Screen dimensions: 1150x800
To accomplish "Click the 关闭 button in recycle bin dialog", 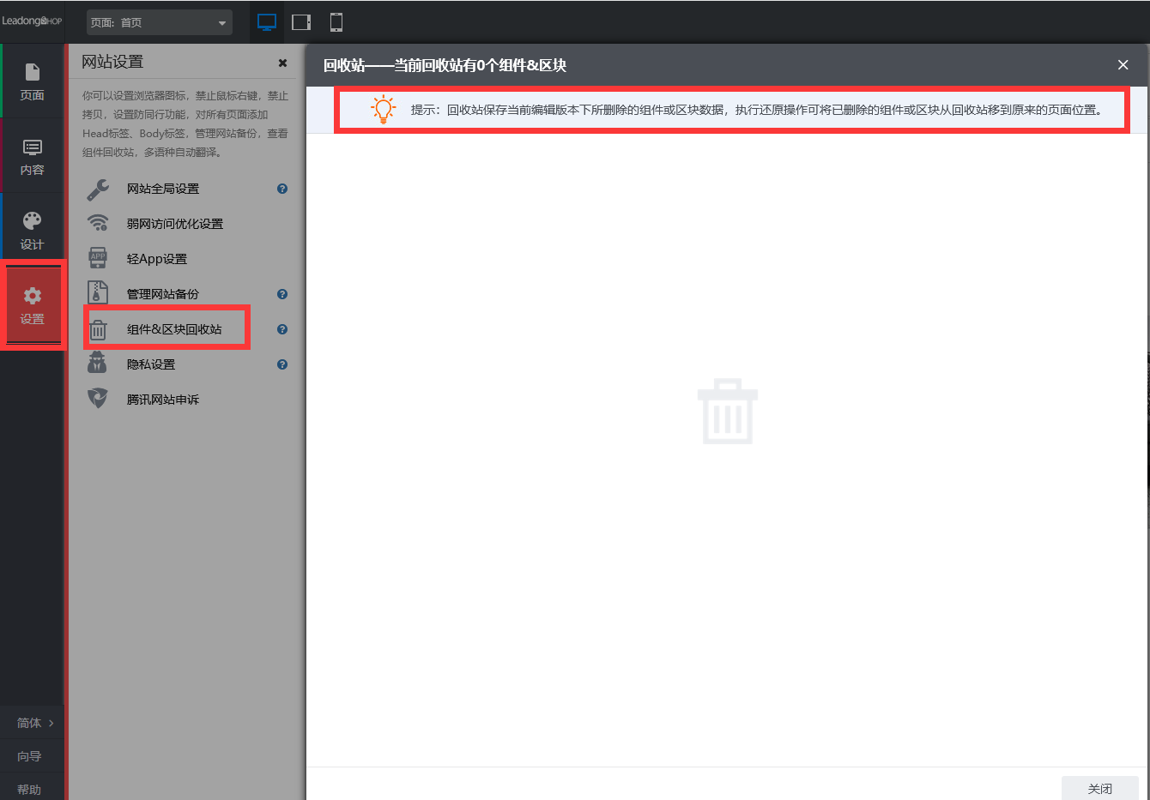I will [x=1099, y=788].
